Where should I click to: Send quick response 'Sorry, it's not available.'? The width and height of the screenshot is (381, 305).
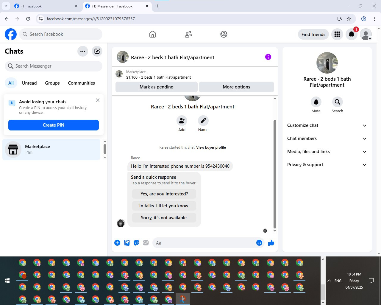pos(164,218)
